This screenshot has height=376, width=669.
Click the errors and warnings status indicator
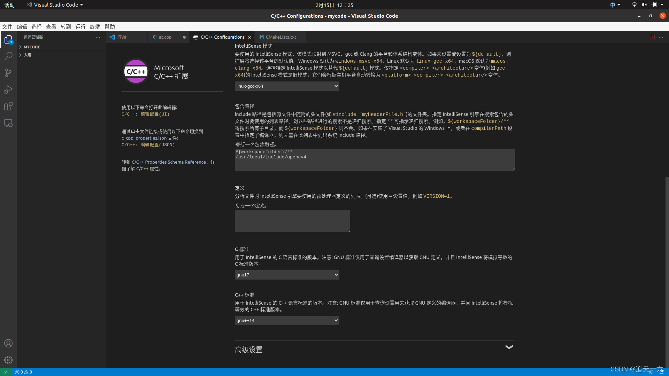point(23,372)
